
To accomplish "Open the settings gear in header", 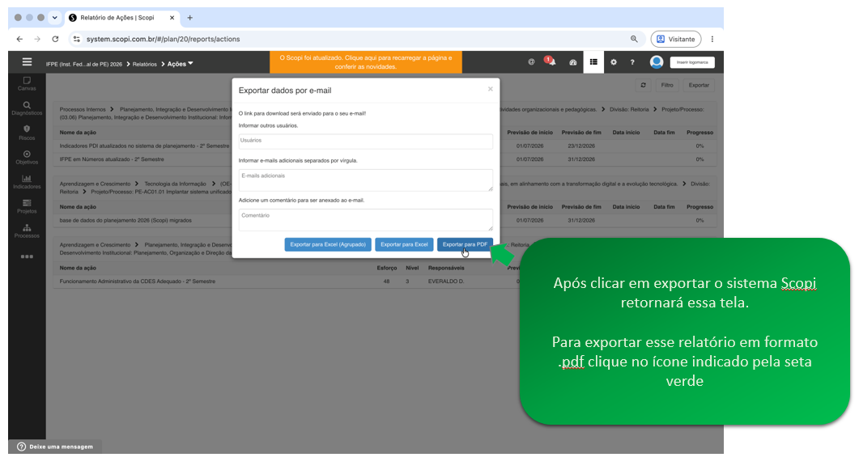I will click(x=614, y=62).
